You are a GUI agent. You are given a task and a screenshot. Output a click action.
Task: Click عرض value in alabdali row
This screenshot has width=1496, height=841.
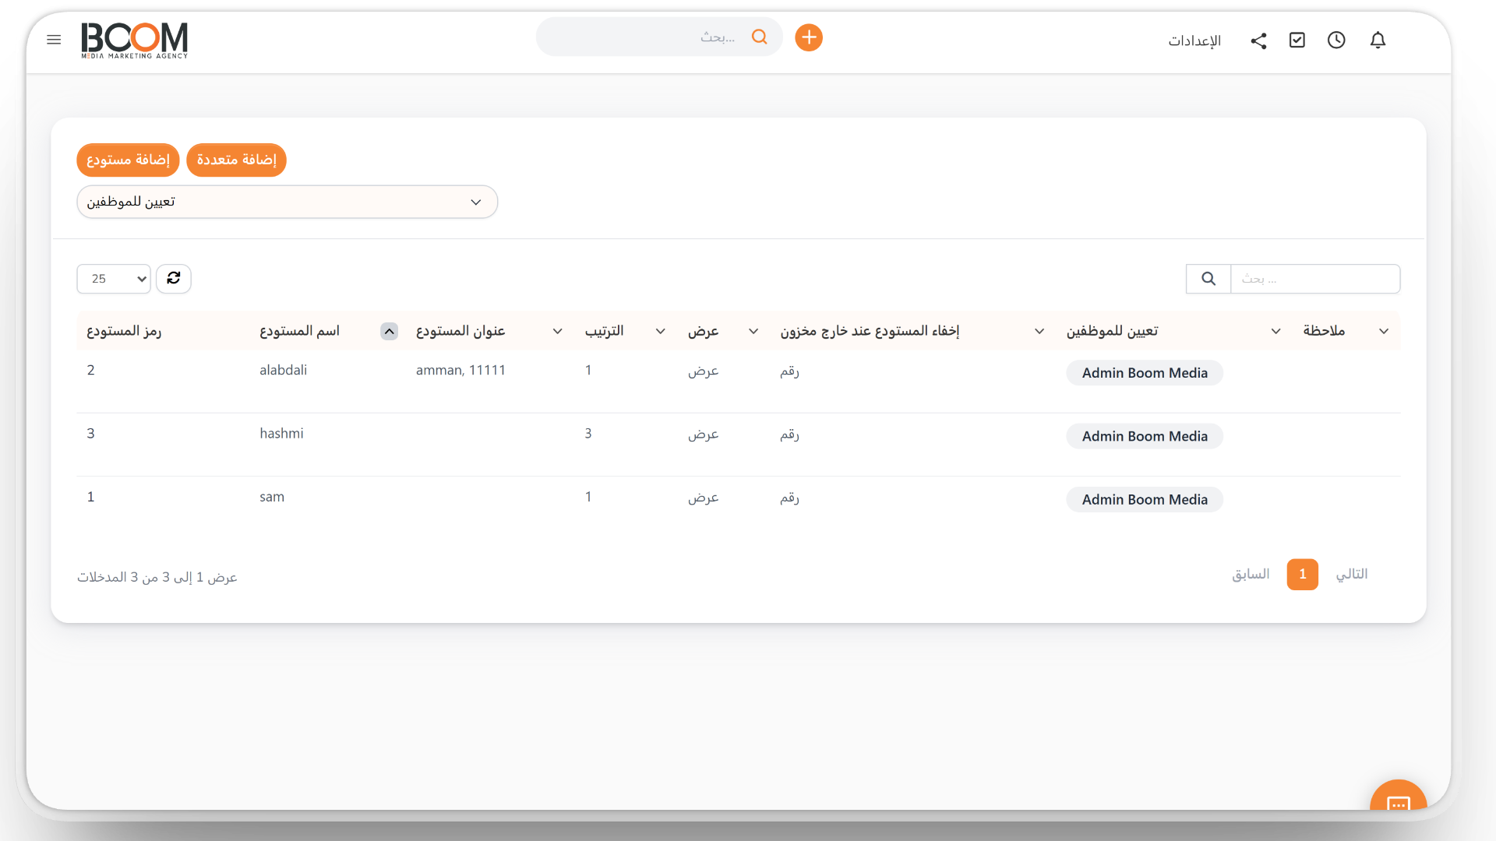point(703,371)
